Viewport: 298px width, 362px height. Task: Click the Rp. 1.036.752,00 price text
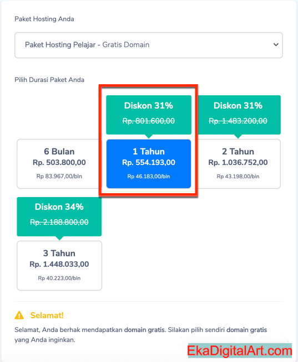coord(238,162)
